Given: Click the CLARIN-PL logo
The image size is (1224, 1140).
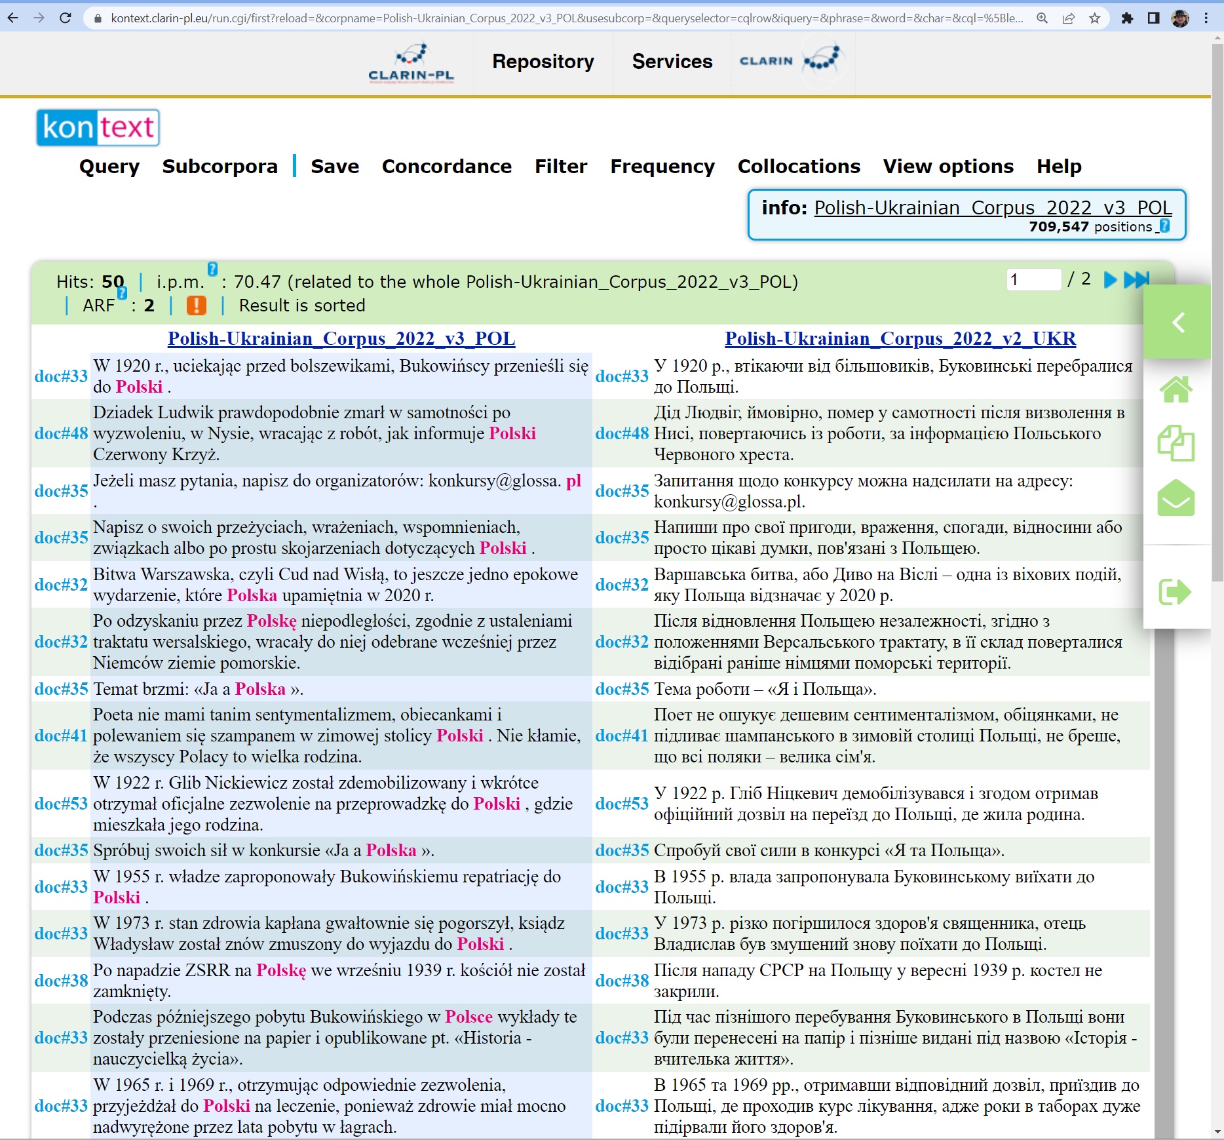Looking at the screenshot, I should coord(411,63).
